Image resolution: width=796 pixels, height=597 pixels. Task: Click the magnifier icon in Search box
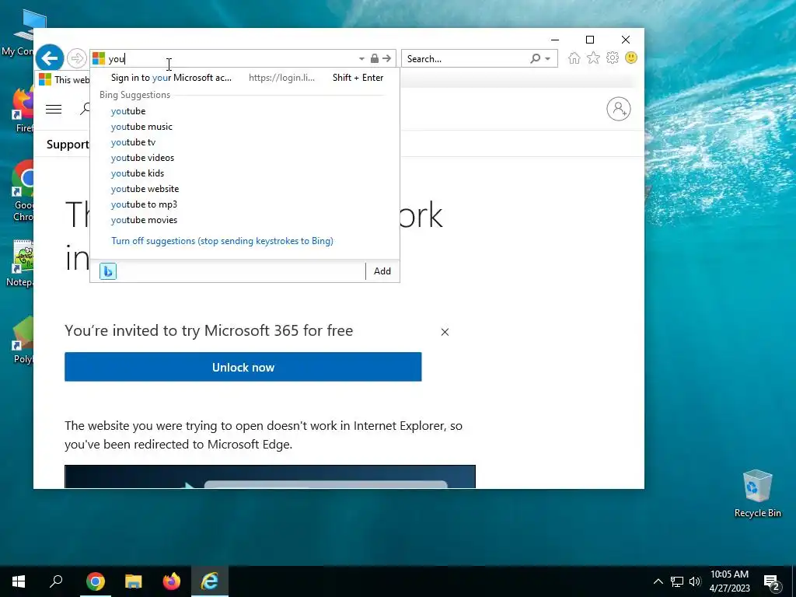tap(535, 58)
